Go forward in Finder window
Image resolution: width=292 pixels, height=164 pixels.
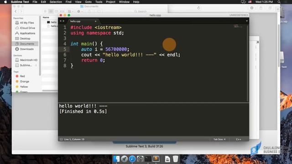coord(21,11)
